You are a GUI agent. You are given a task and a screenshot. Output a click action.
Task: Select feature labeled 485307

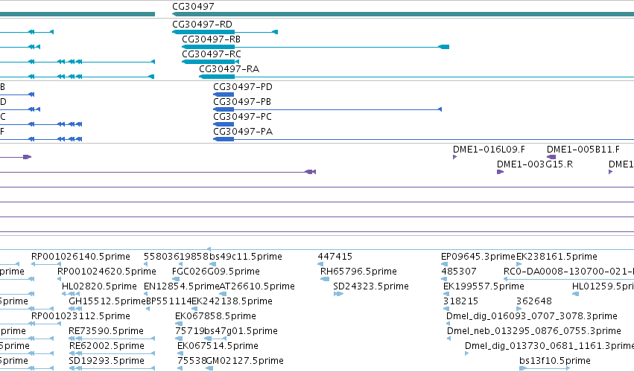point(458,272)
